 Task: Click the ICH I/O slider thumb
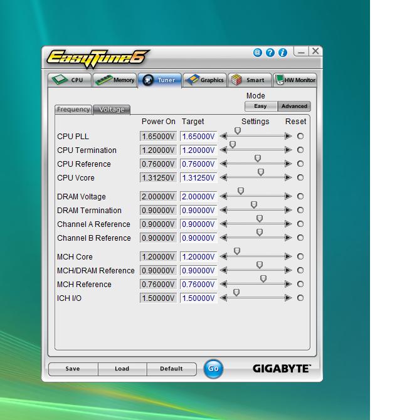click(236, 293)
